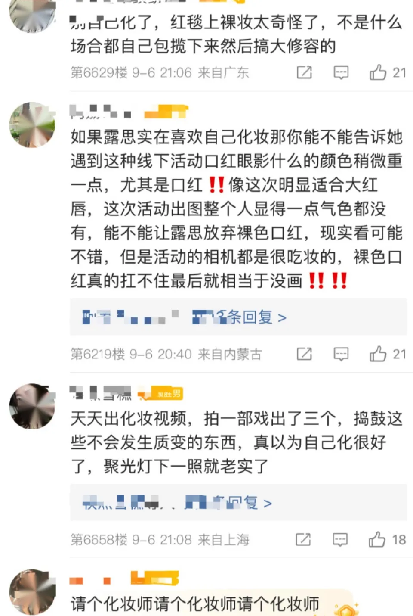Reply to the 第6629楼 comment

[341, 72]
